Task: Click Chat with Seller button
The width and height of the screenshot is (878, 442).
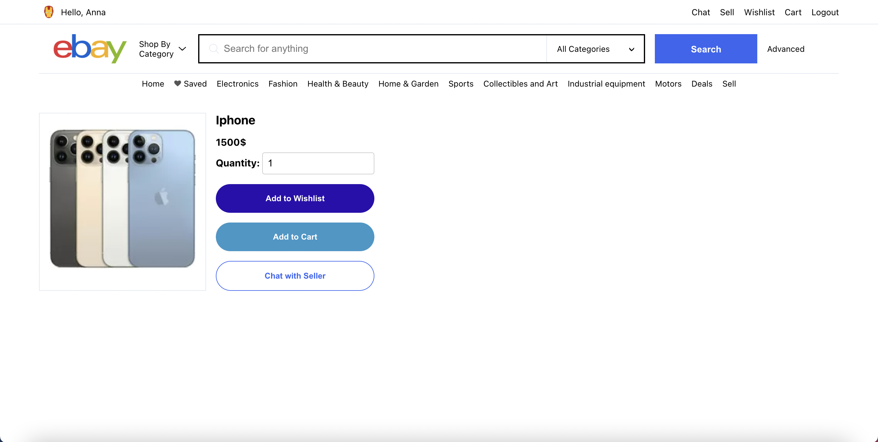Action: [x=294, y=276]
